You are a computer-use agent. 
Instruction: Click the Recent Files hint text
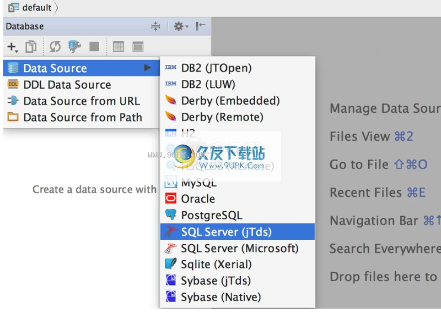pyautogui.click(x=378, y=193)
